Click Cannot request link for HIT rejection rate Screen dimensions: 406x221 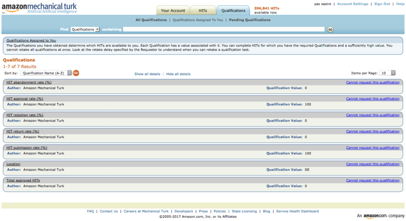(x=373, y=115)
